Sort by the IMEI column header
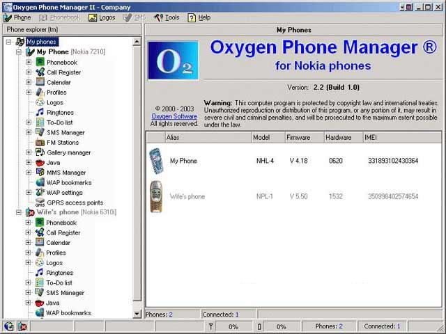 tap(403, 138)
